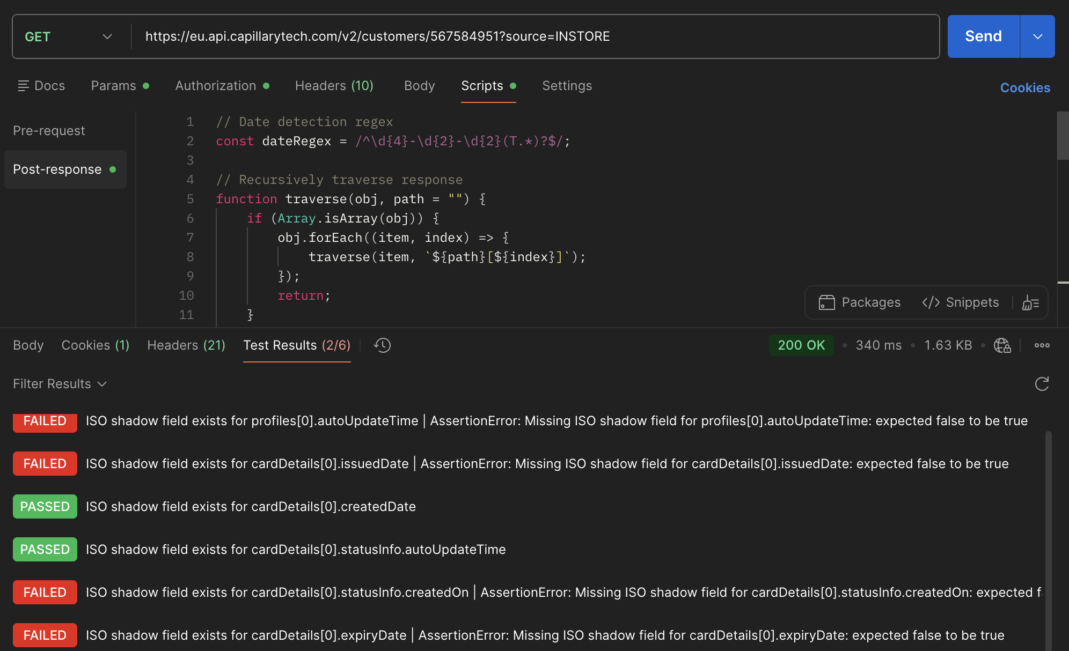This screenshot has height=651, width=1069.
Task: Open the GET method dropdown
Action: pyautogui.click(x=69, y=36)
